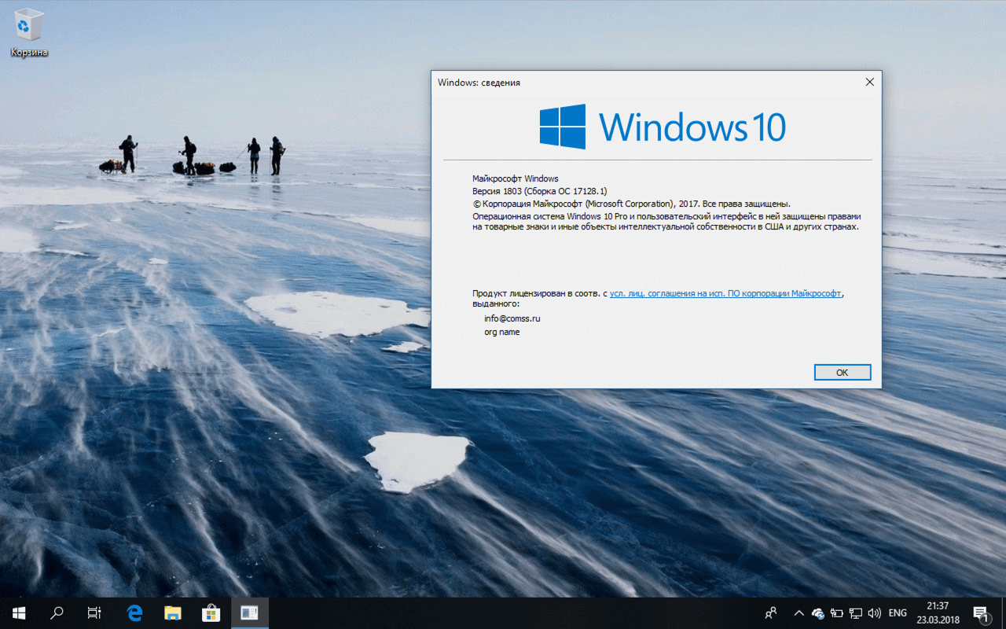Open Microsoft Store from the taskbar

[211, 613]
